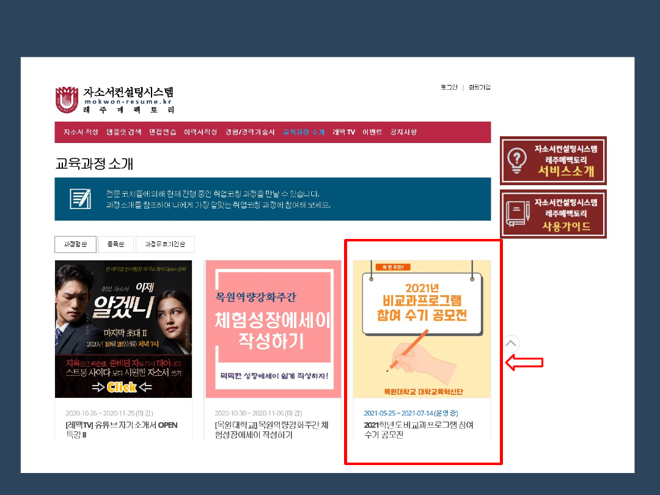Open the 서비스소개 lightbulb banner
The image size is (660, 495).
tap(553, 161)
